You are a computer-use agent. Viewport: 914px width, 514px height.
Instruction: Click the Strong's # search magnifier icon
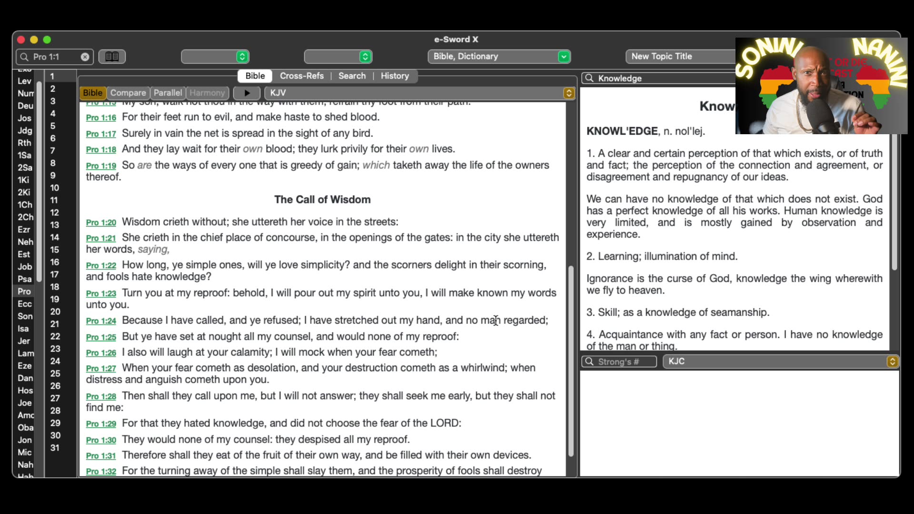pyautogui.click(x=589, y=362)
